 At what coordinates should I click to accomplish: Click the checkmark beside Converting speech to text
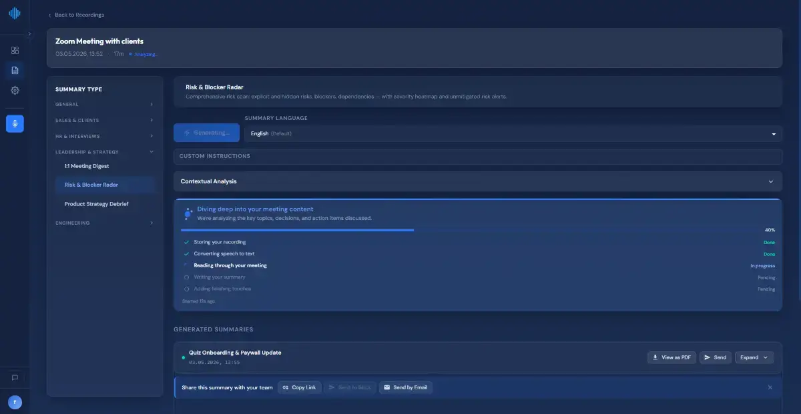[x=187, y=254]
